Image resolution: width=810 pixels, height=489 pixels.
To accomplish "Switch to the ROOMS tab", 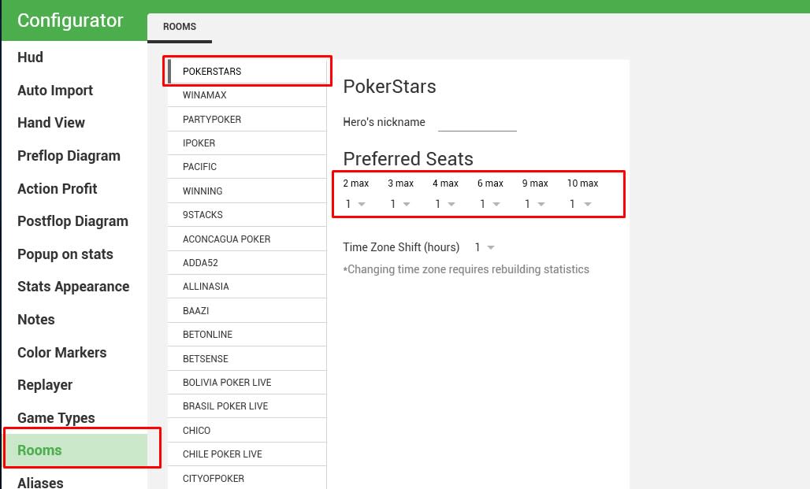I will (x=180, y=27).
